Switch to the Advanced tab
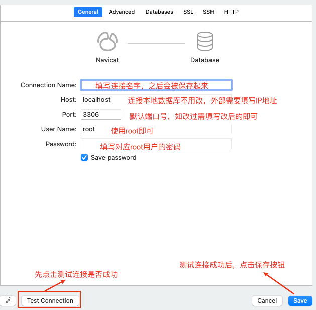The height and width of the screenshot is (310, 316). coord(122,12)
